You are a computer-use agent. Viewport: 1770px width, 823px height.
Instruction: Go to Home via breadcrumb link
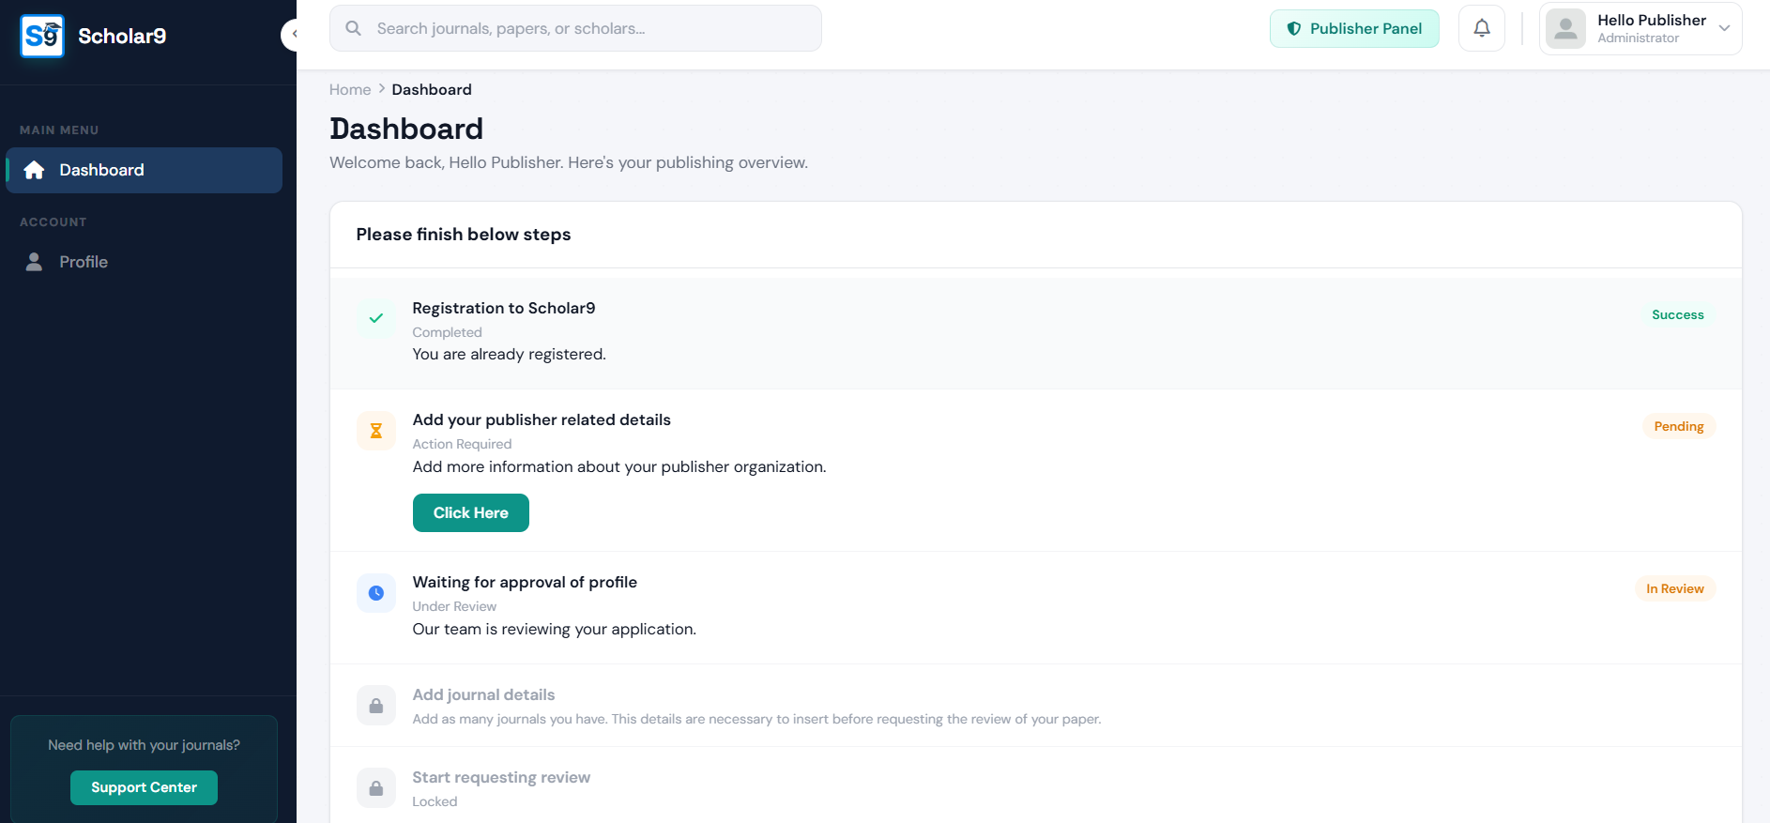tap(350, 89)
